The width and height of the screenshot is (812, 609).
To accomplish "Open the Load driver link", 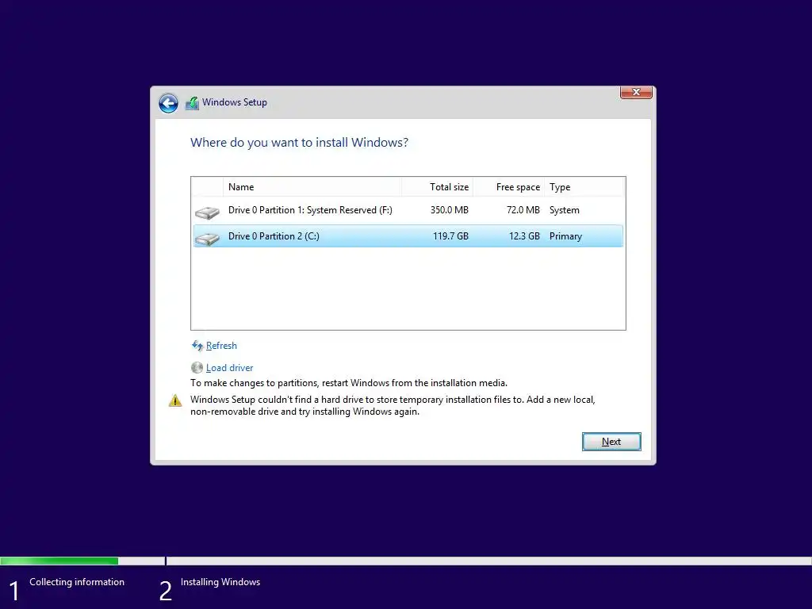I will click(x=229, y=368).
